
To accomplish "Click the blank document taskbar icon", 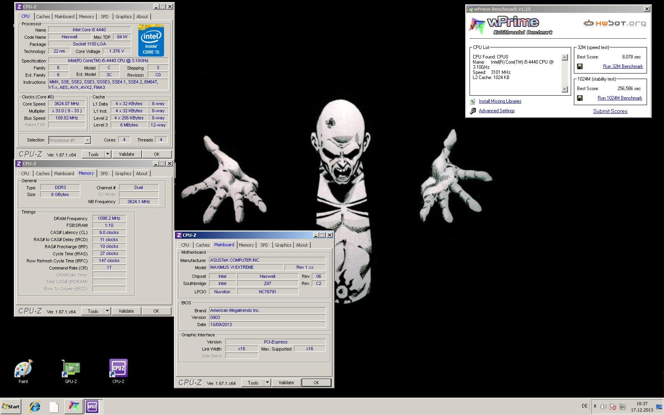I will (54, 406).
